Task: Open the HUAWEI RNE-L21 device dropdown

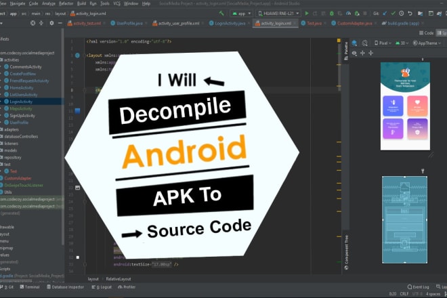Action: [278, 14]
